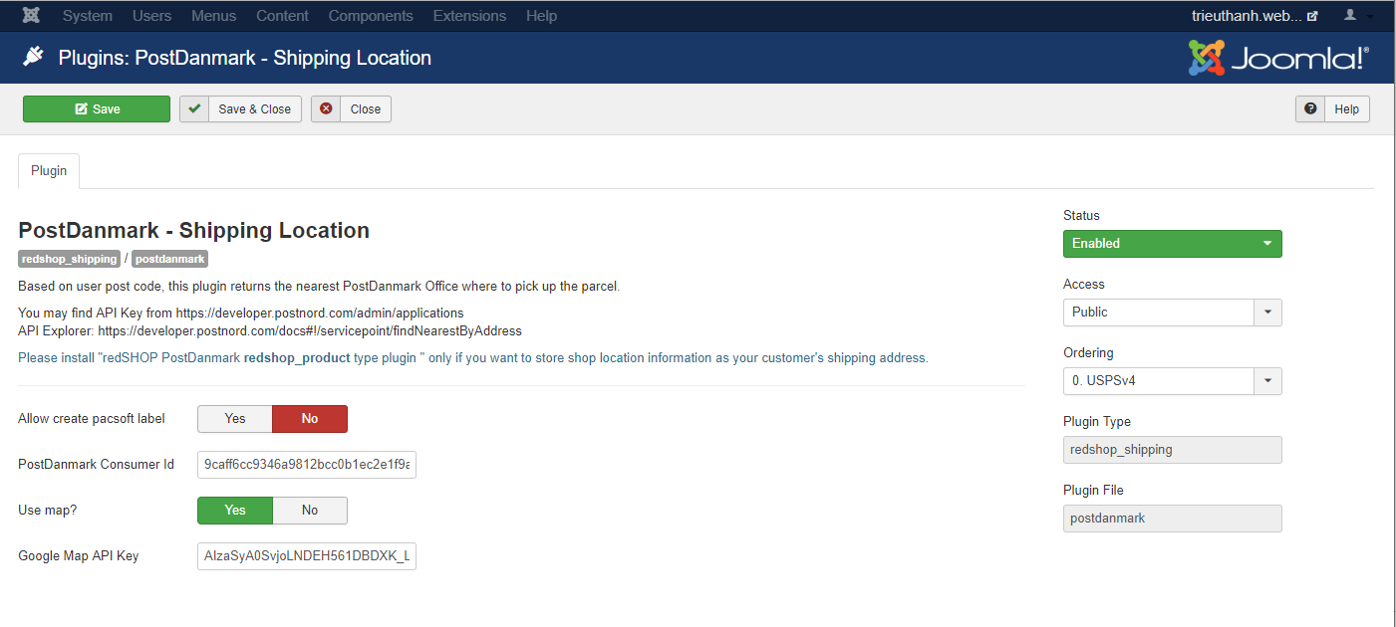Focus the PostDanmark Consumer Id field
The width and height of the screenshot is (1396, 627).
(x=307, y=465)
